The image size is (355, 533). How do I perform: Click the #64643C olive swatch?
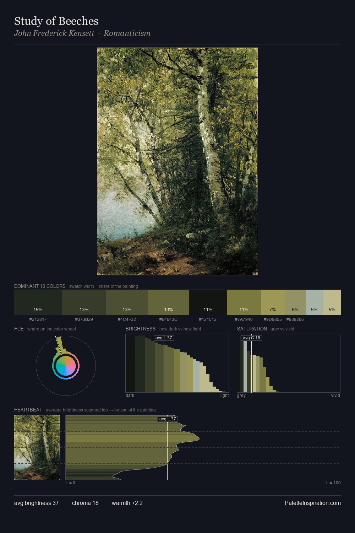[x=169, y=302]
